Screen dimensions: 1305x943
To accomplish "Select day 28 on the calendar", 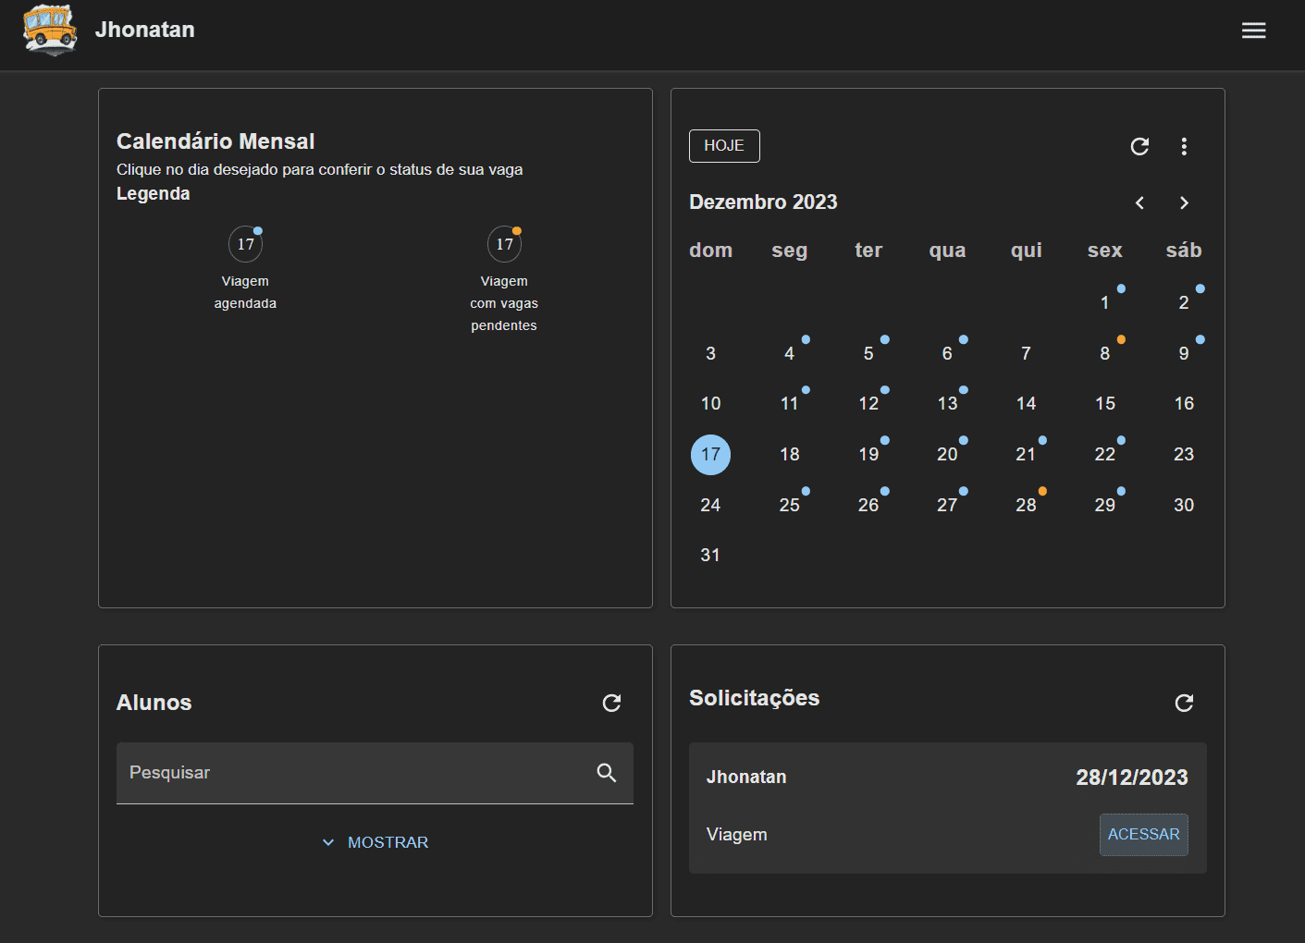I will pos(1026,505).
